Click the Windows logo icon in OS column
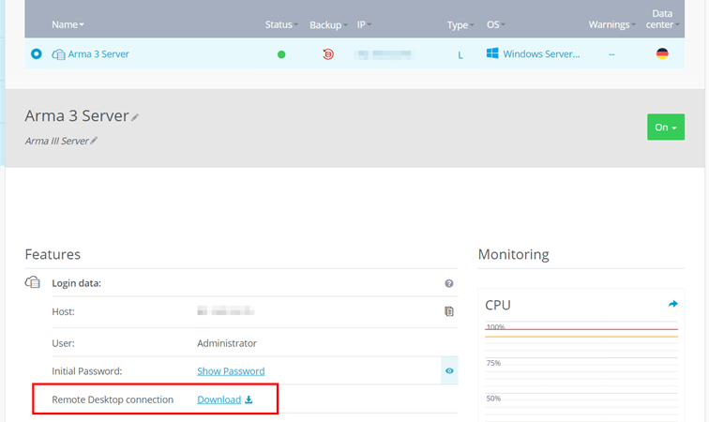 492,53
